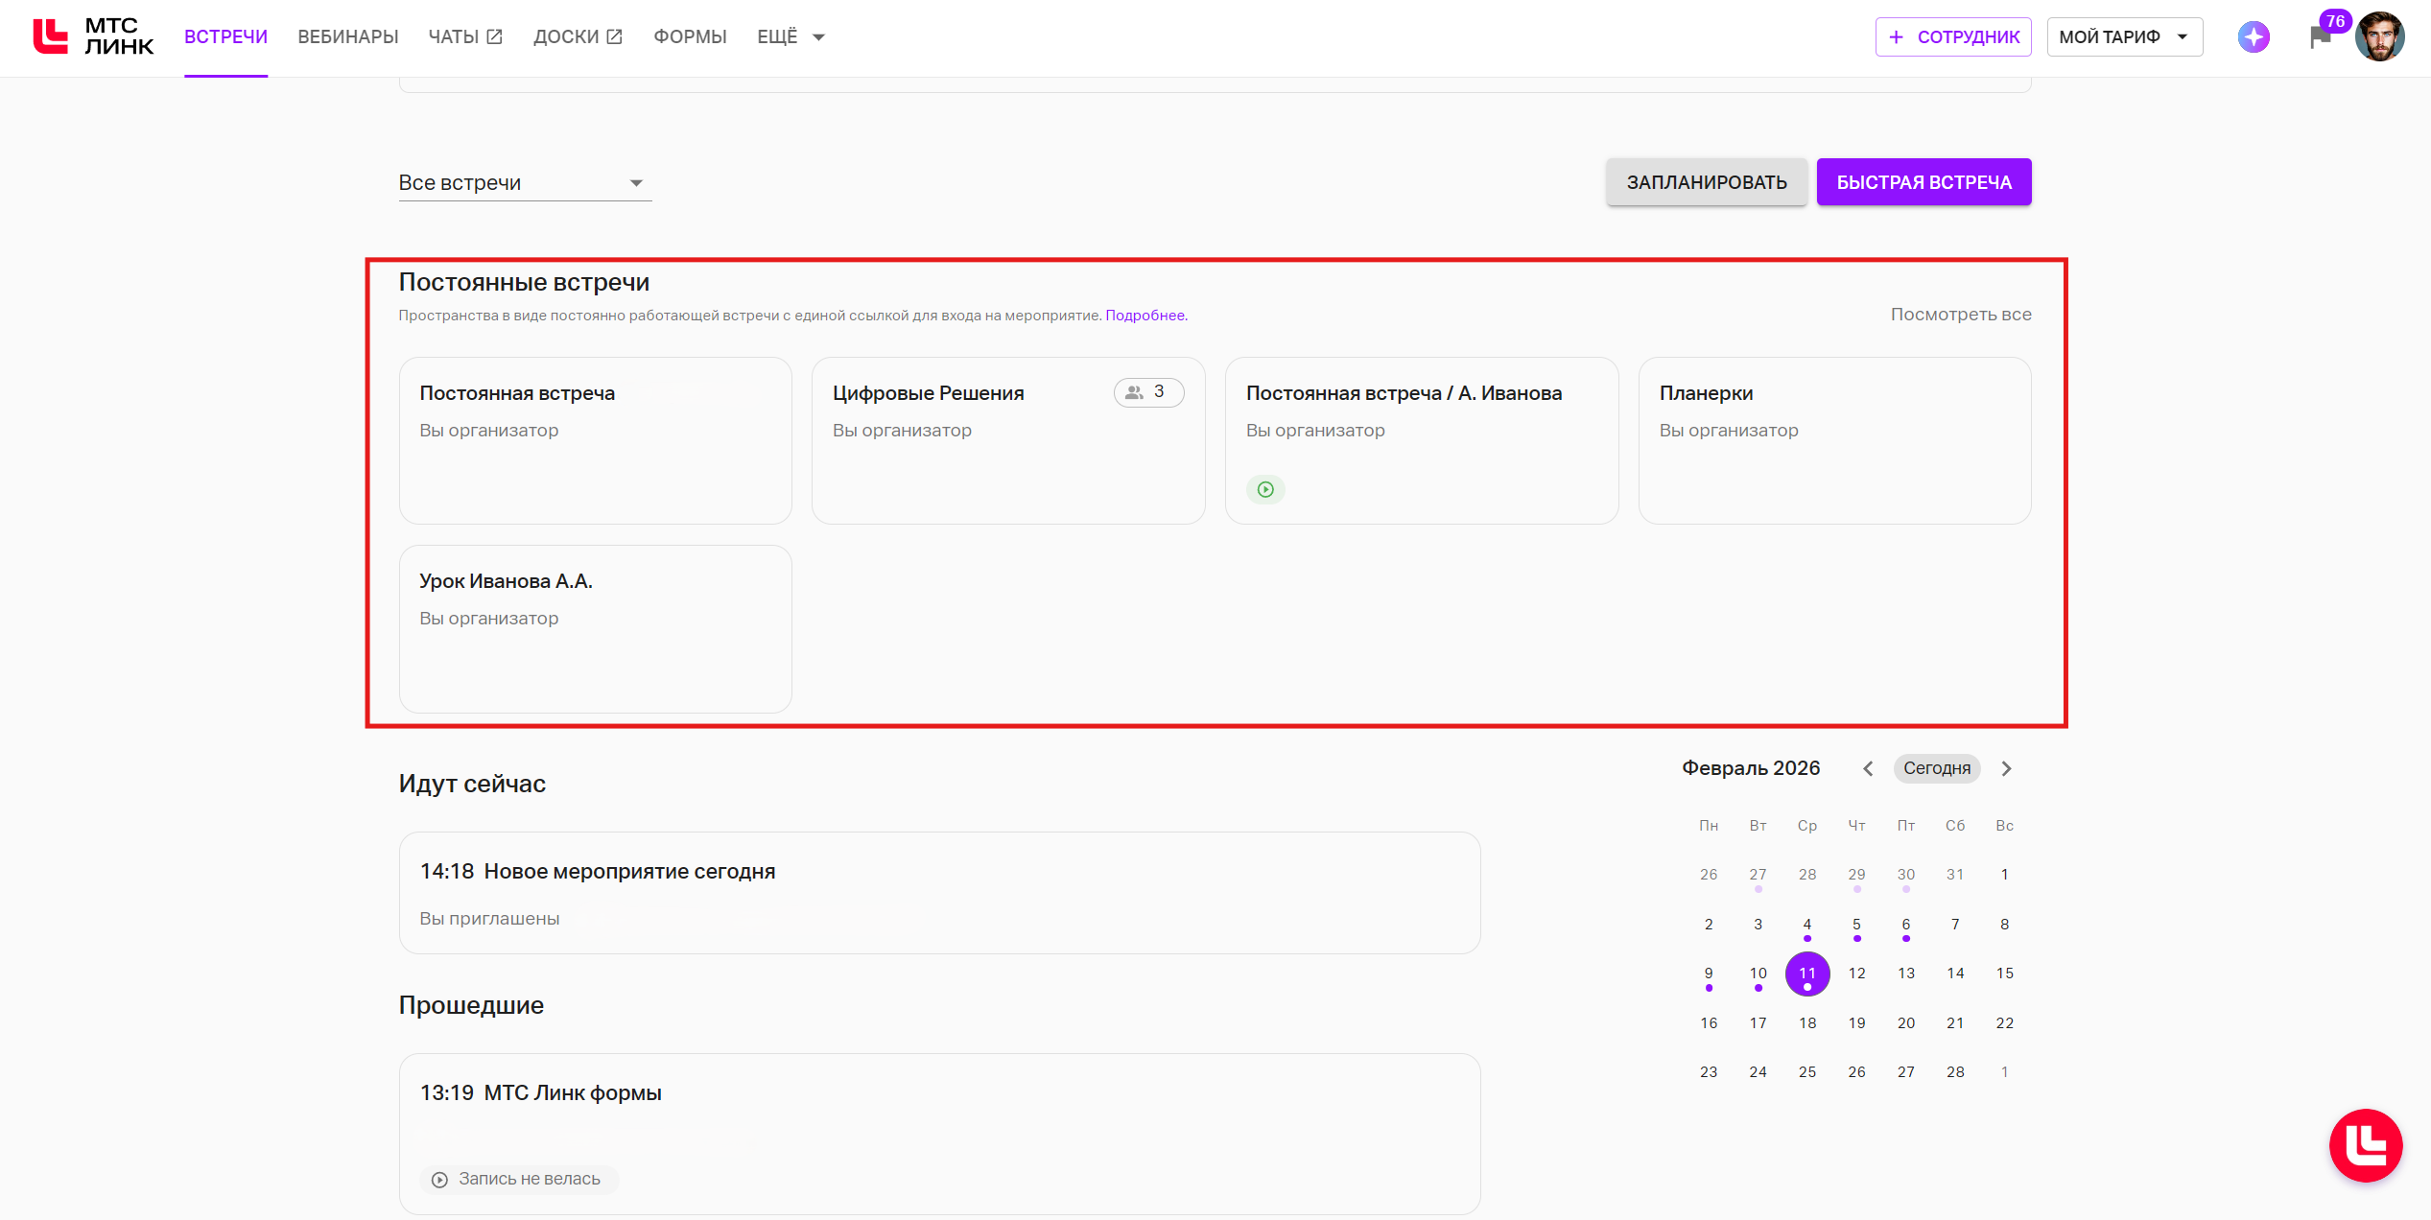Click green recording icon on Ivanova meeting
Viewport: 2431px width, 1220px height.
[x=1265, y=490]
